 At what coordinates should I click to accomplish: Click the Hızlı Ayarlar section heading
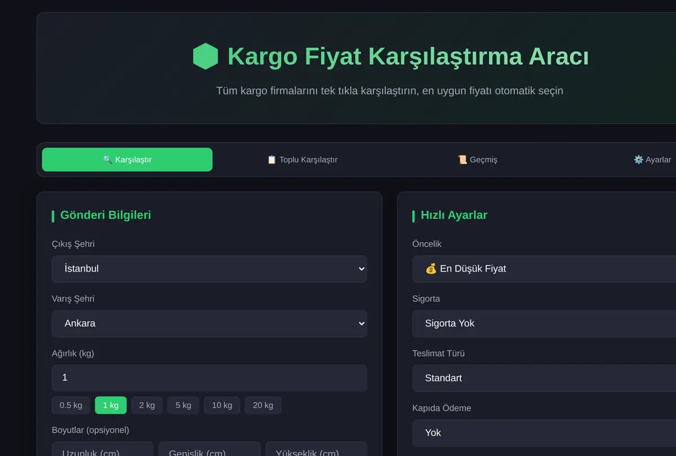coord(454,215)
